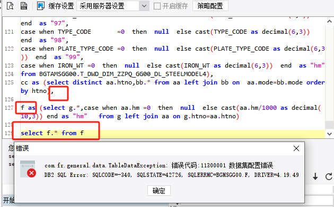Click line number 127 in the gutter
334x207 pixels.
[9, 108]
